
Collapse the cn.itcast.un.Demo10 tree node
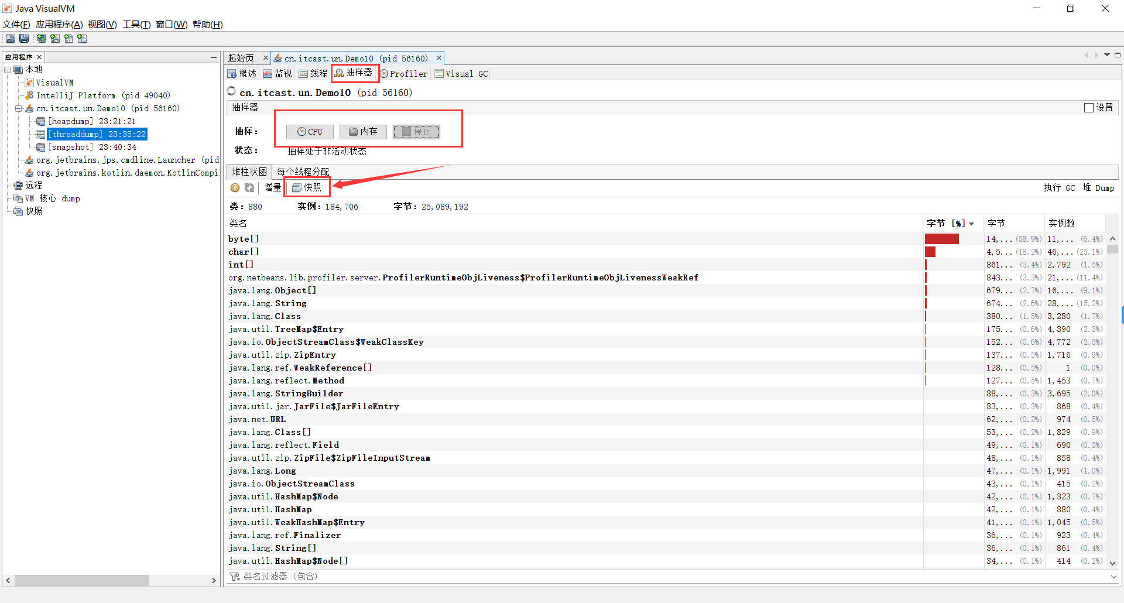tap(18, 108)
